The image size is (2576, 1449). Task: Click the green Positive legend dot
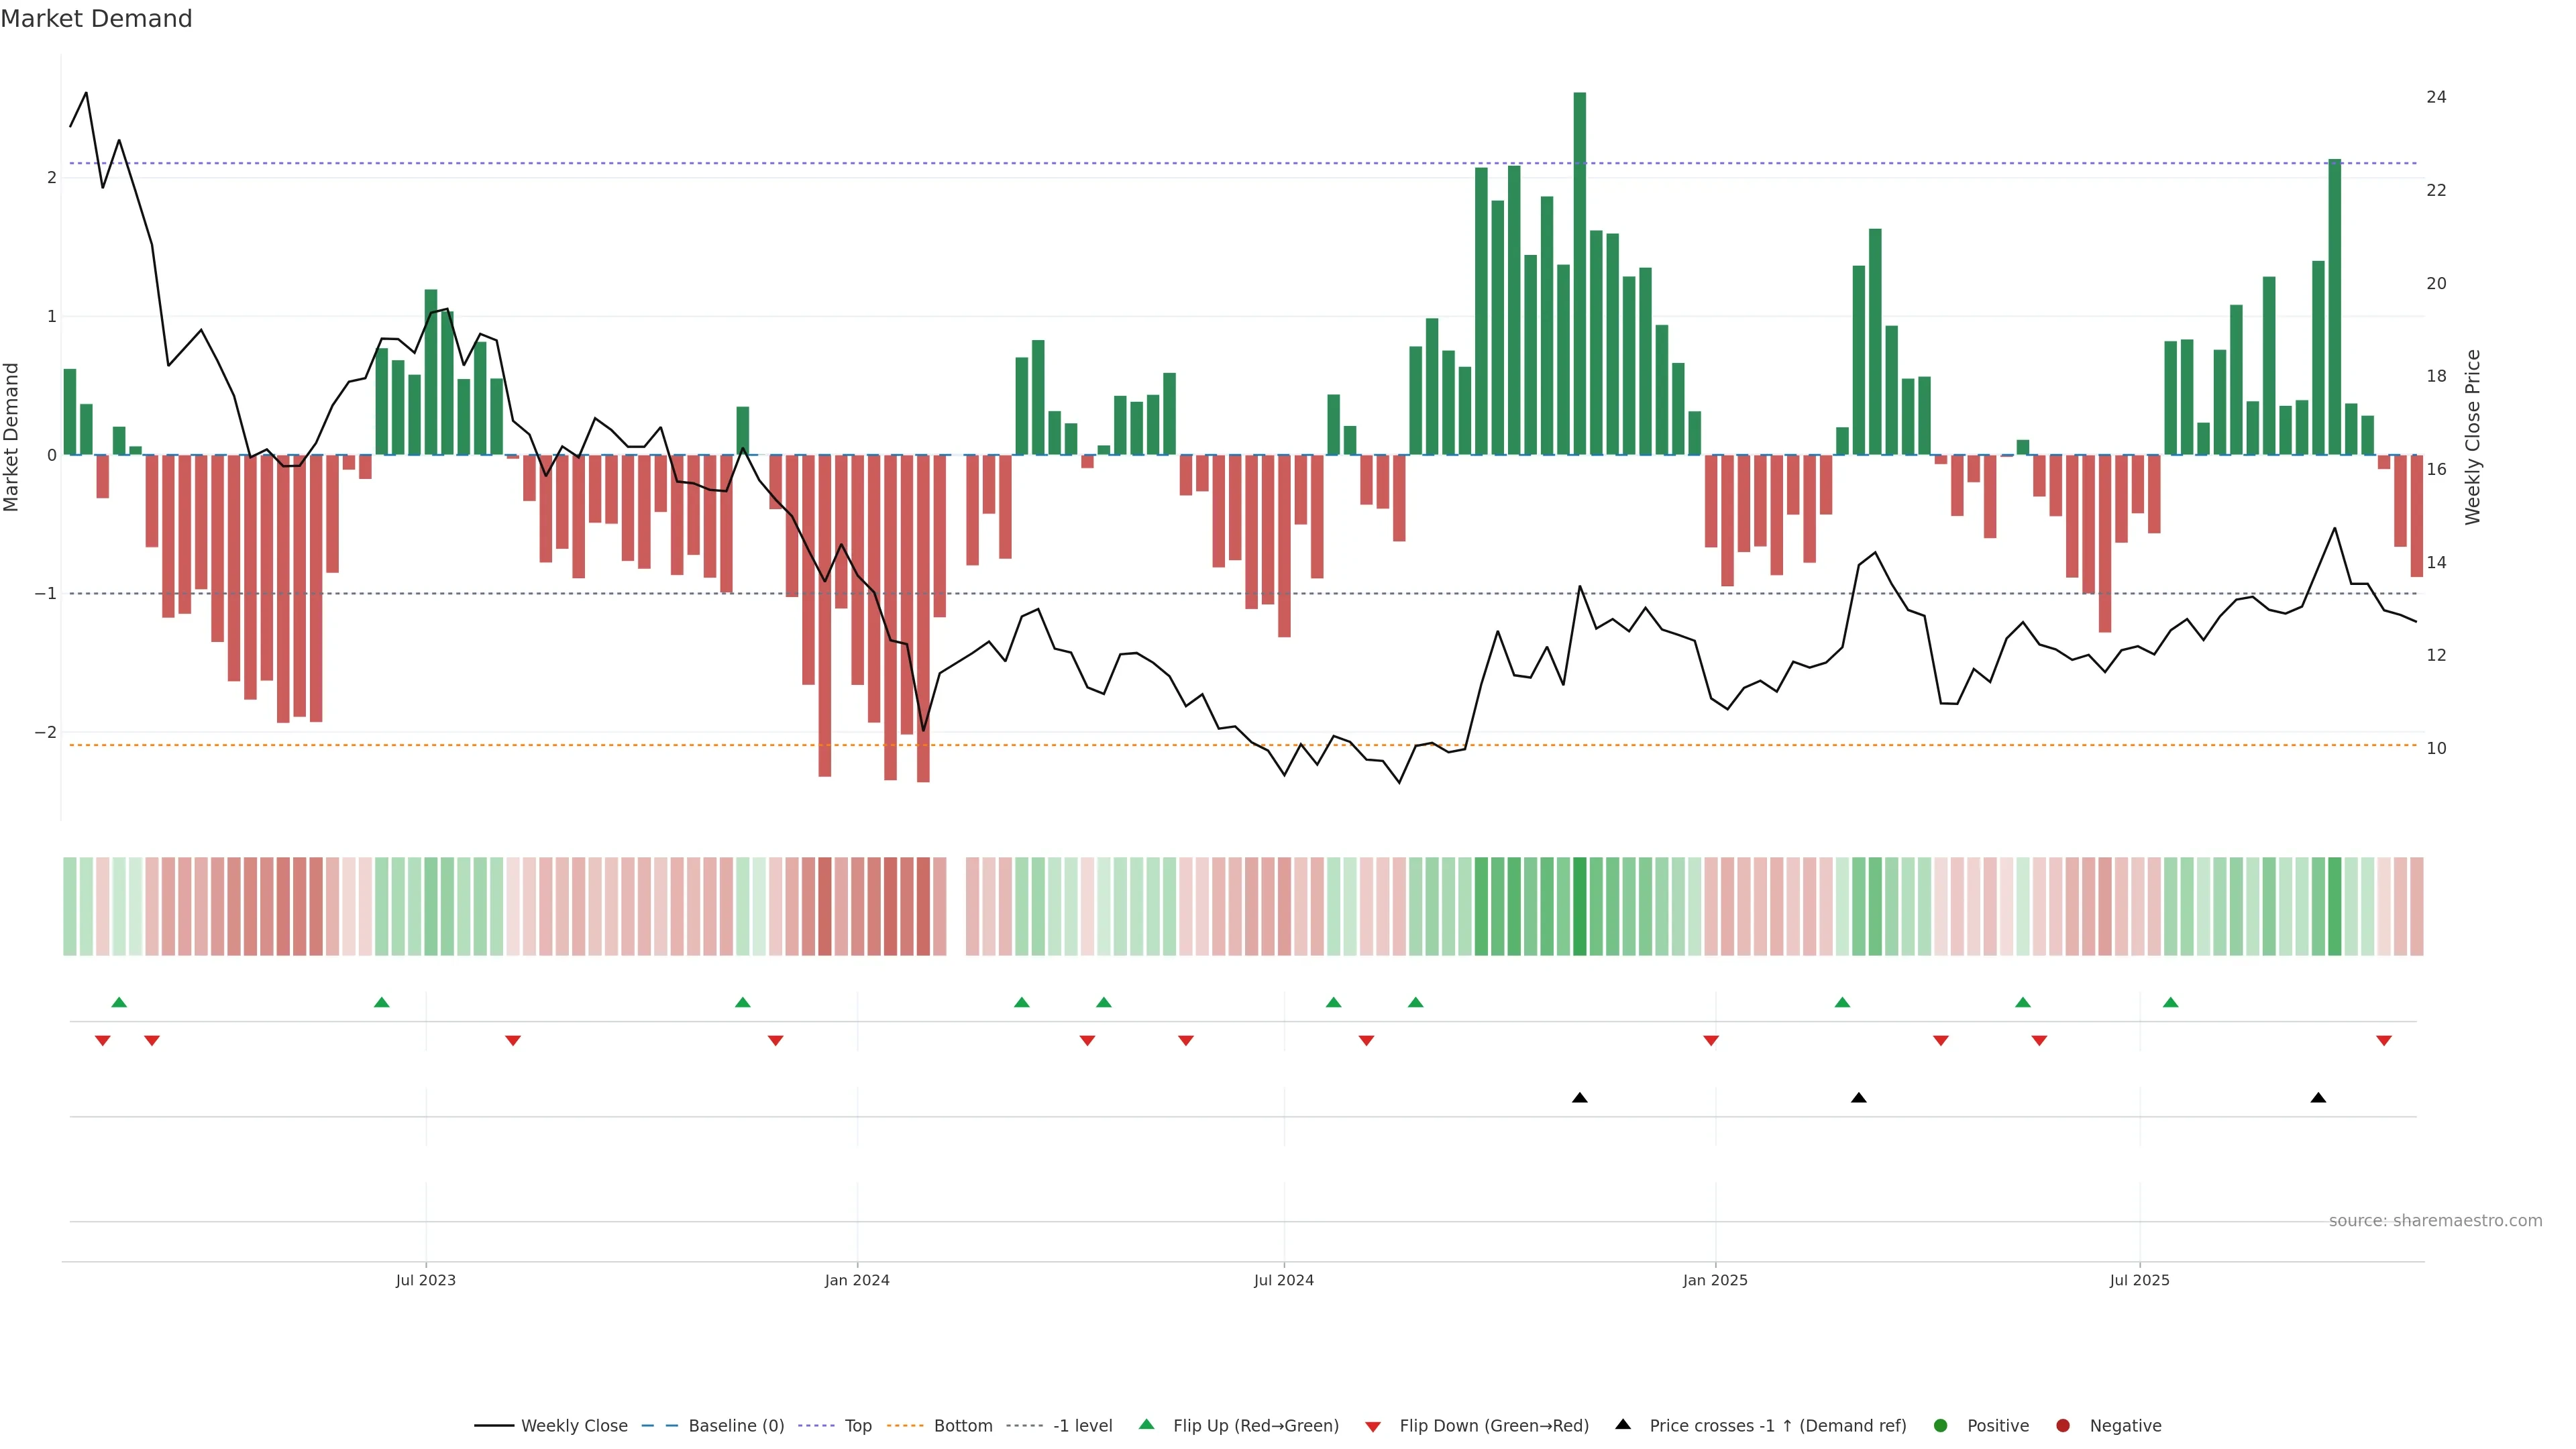[x=1941, y=1426]
